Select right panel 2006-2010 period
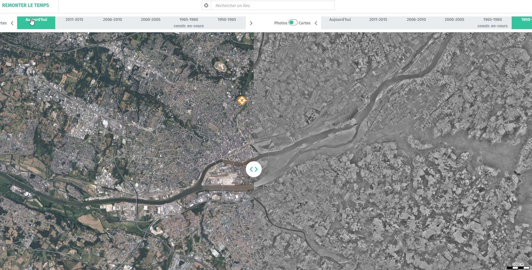 416,22
